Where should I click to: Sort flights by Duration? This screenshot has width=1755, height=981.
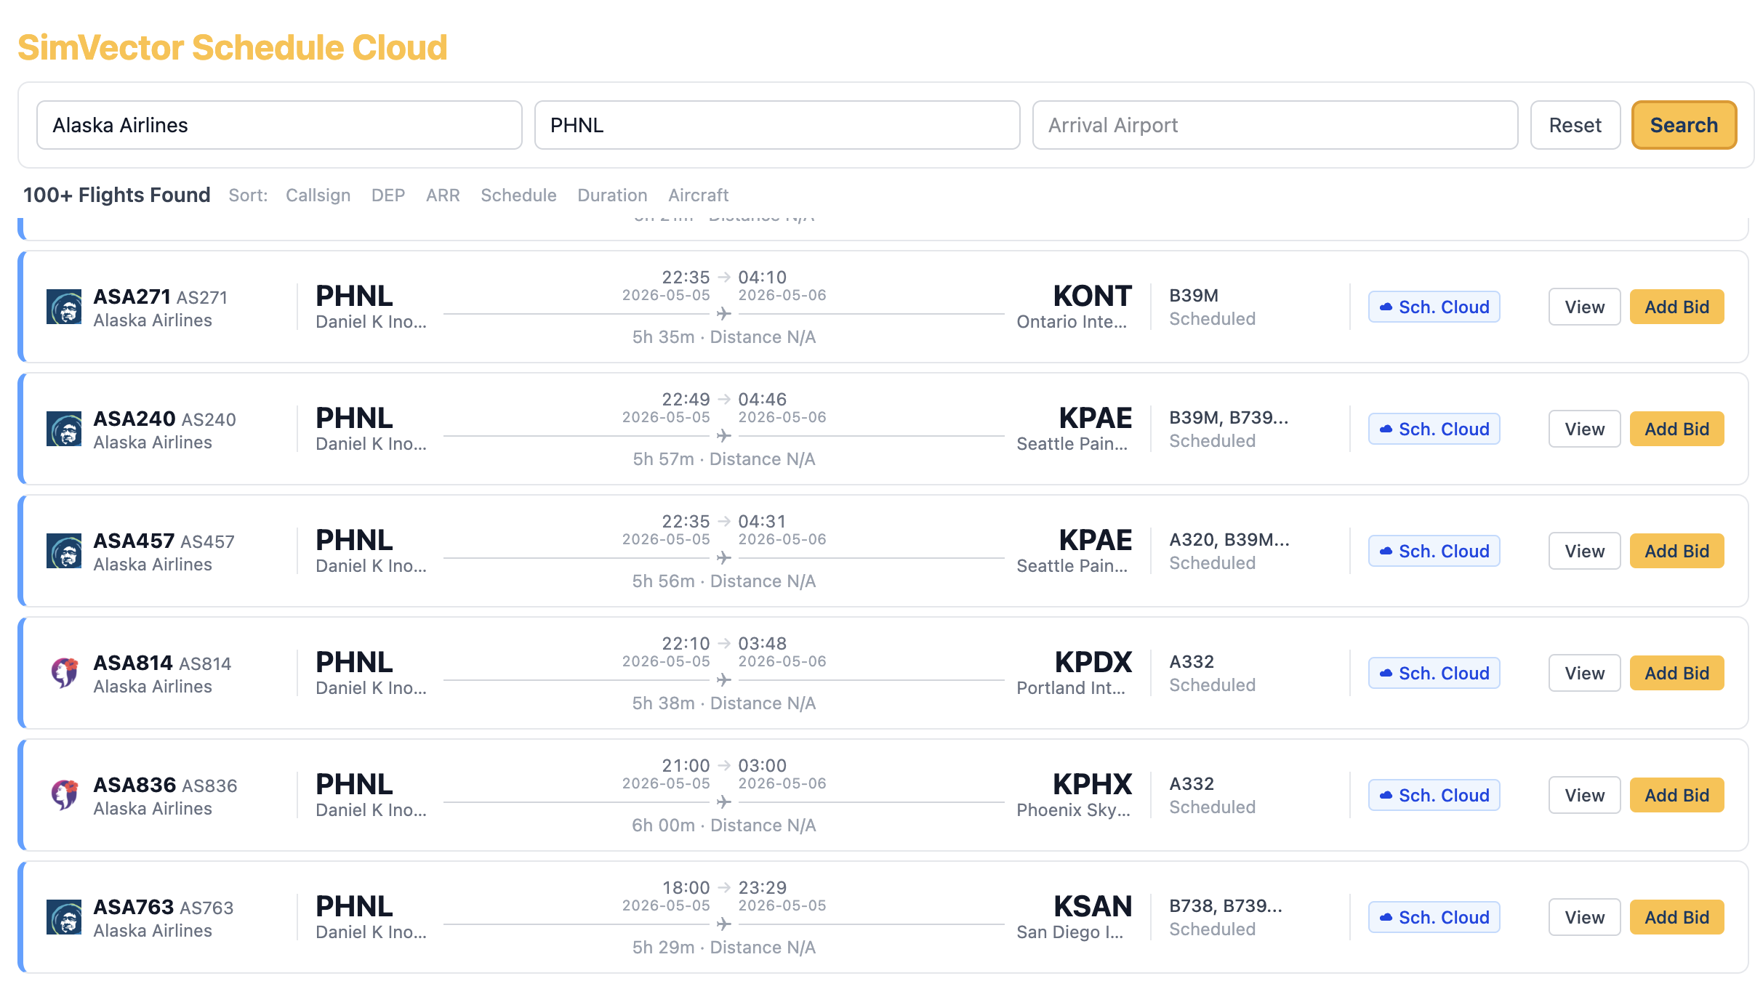[x=612, y=195]
